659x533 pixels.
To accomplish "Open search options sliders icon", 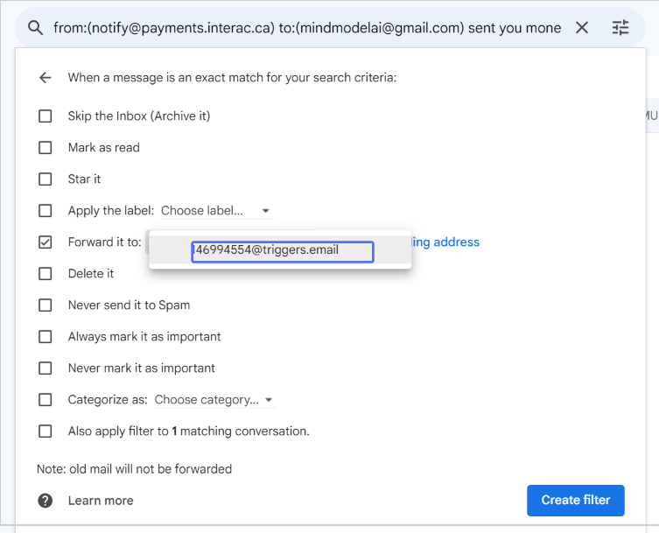I will (620, 28).
